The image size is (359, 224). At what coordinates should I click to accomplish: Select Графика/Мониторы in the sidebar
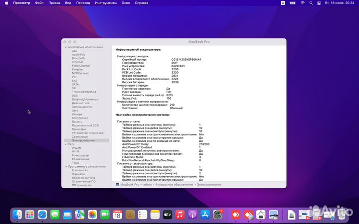point(85,100)
